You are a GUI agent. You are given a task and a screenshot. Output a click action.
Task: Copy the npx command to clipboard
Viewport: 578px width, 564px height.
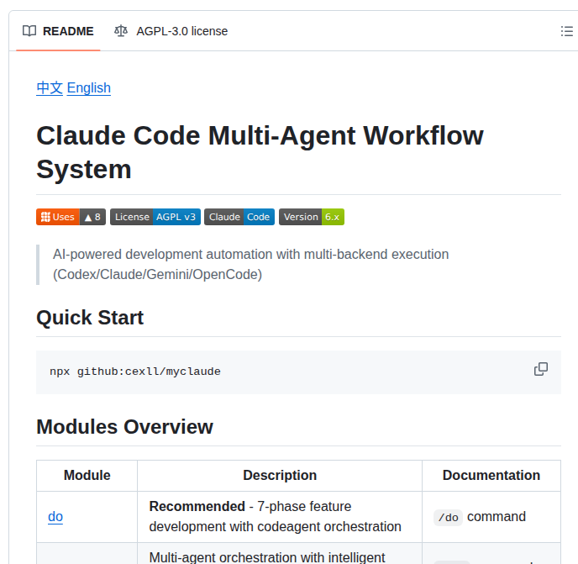click(541, 370)
